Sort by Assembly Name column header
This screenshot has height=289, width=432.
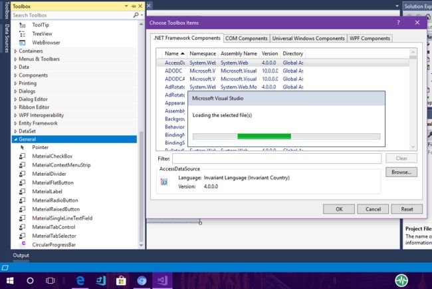pyautogui.click(x=239, y=53)
